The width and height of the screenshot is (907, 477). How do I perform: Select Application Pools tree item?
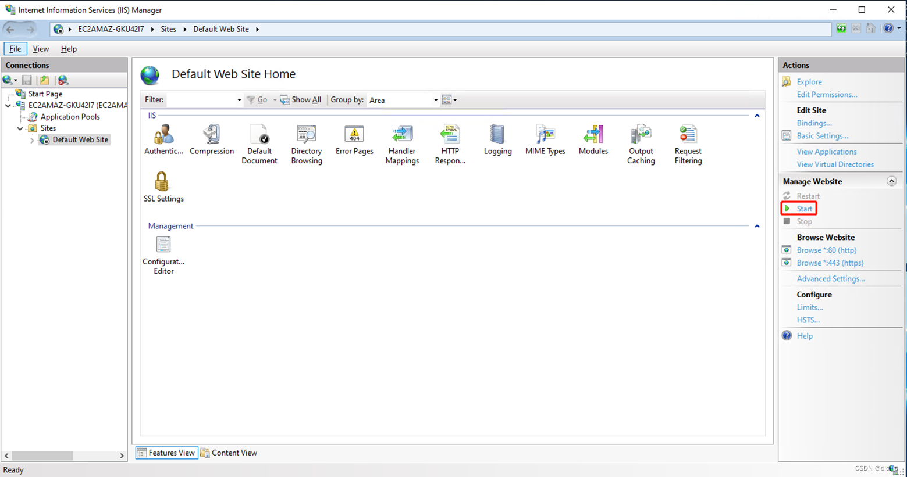tap(70, 117)
